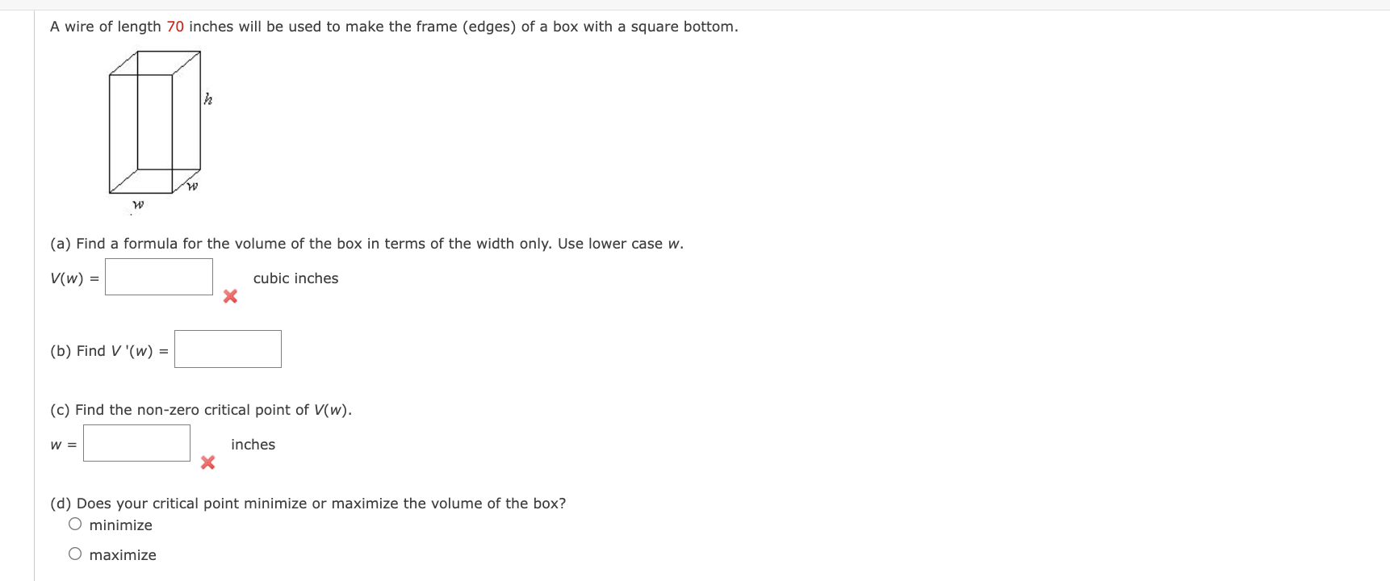The width and height of the screenshot is (1390, 581).
Task: Click inside the w critical point field
Action: (x=136, y=442)
